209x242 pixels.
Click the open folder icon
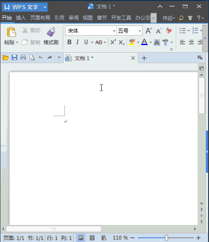(x=6, y=57)
